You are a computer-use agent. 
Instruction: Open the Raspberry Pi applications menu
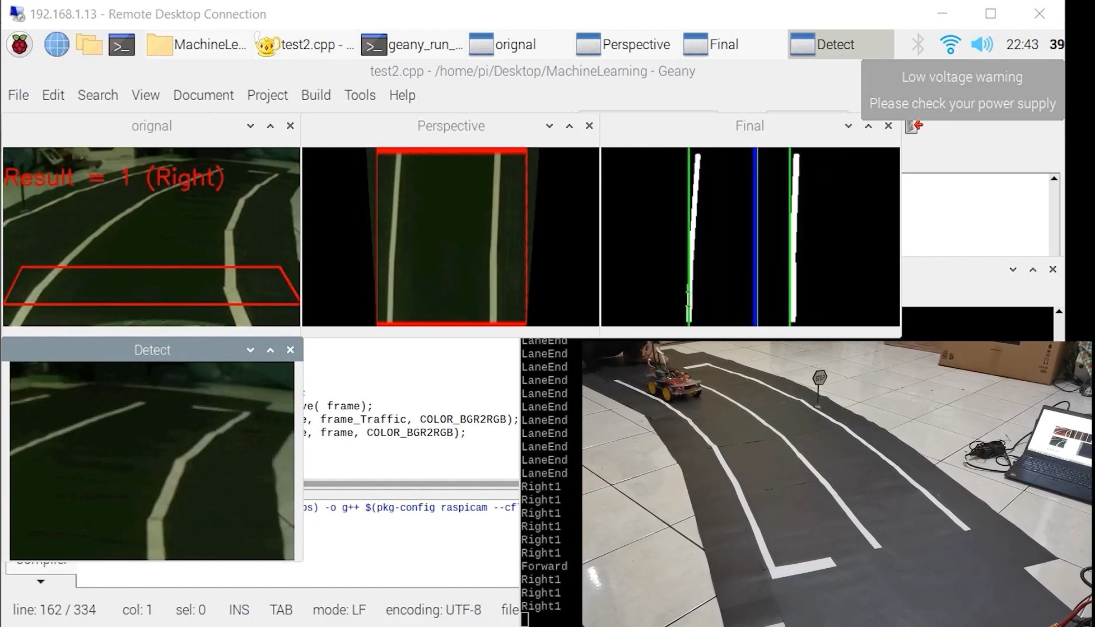tap(19, 44)
